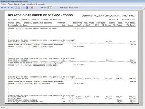This screenshot has height=109, width=145.
Task: Click item FRETE REGIAO METROPOLITANA
Action: (23, 100)
